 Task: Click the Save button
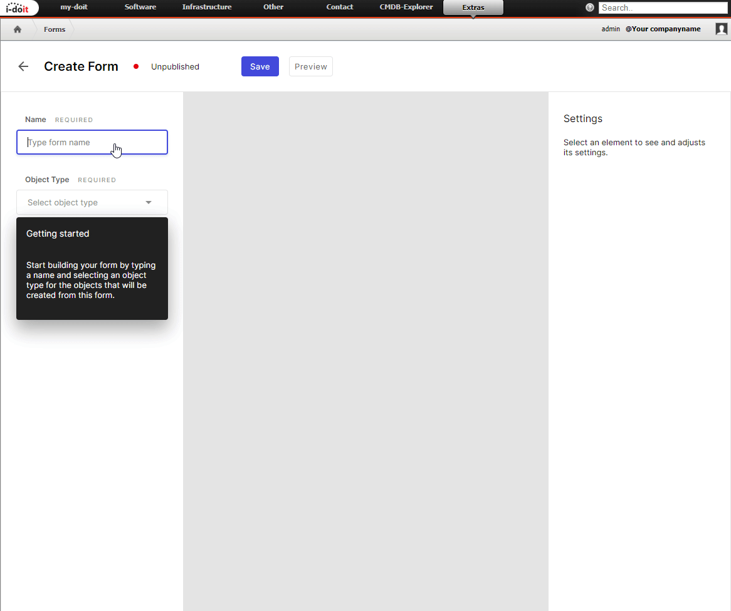pyautogui.click(x=260, y=66)
